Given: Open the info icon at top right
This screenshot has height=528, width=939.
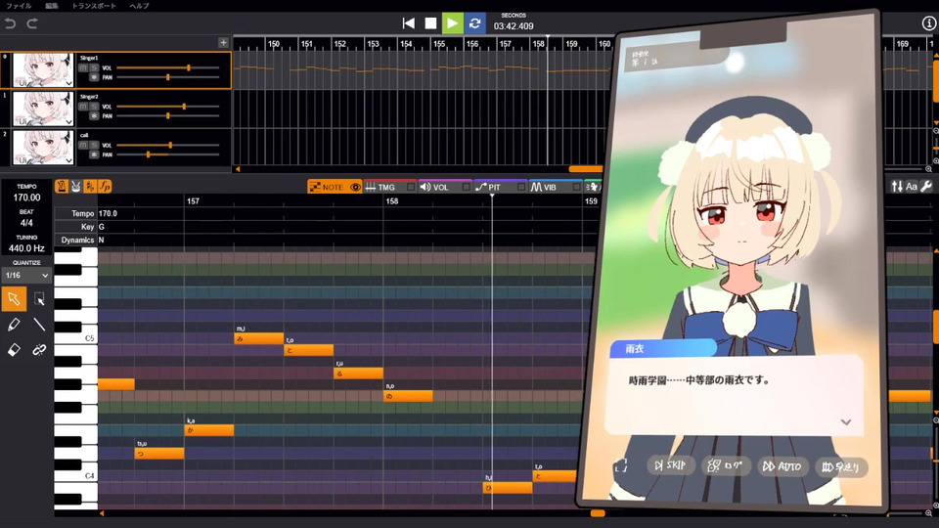Looking at the screenshot, I should [x=929, y=23].
